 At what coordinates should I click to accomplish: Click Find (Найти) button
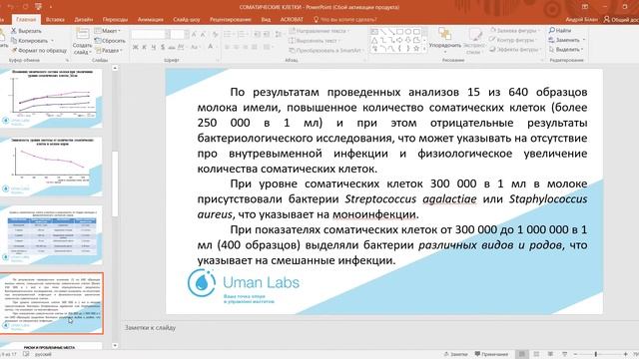tap(560, 31)
